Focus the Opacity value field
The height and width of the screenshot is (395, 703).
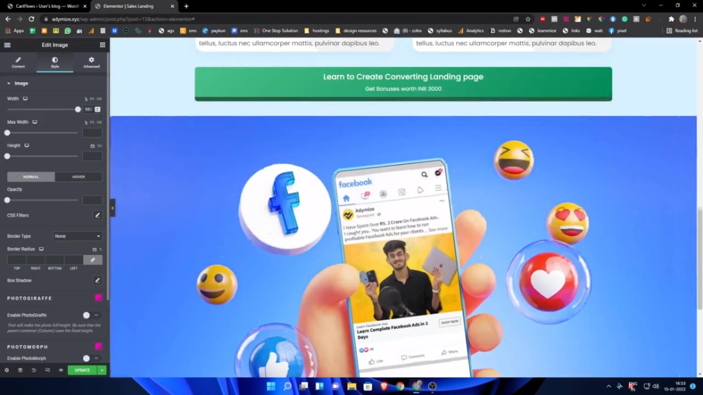tap(92, 200)
